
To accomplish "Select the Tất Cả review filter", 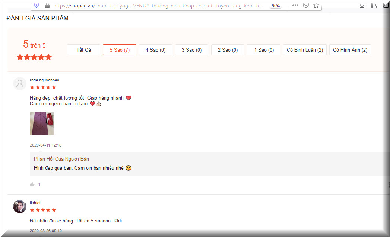I will click(x=83, y=50).
